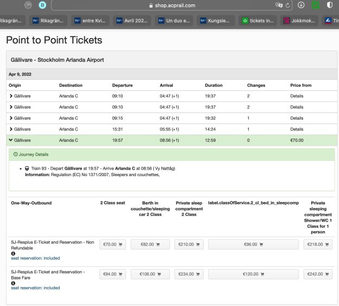This screenshot has width=339, height=306.
Task: Open the second 'Riksgrän...' tab with blue favicon
Action: [48, 21]
